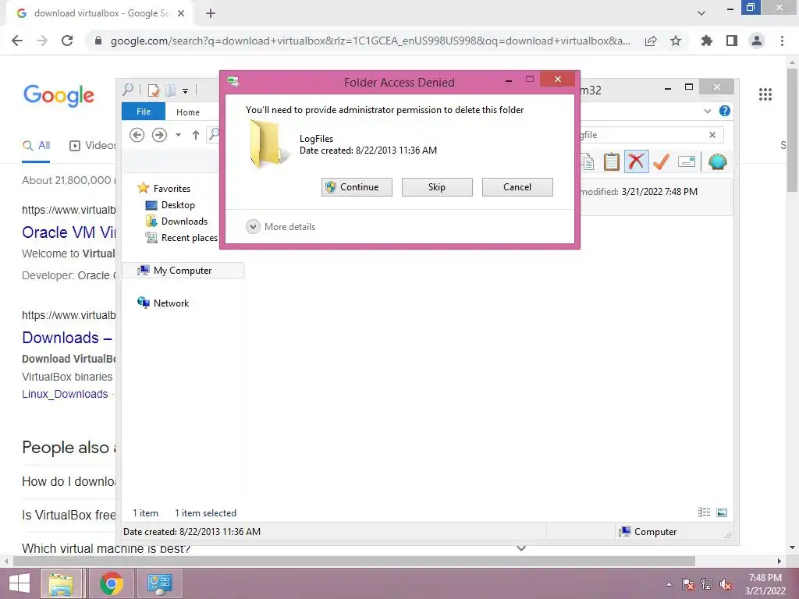This screenshot has height=599, width=799.
Task: Show hidden system tray icons
Action: (669, 584)
